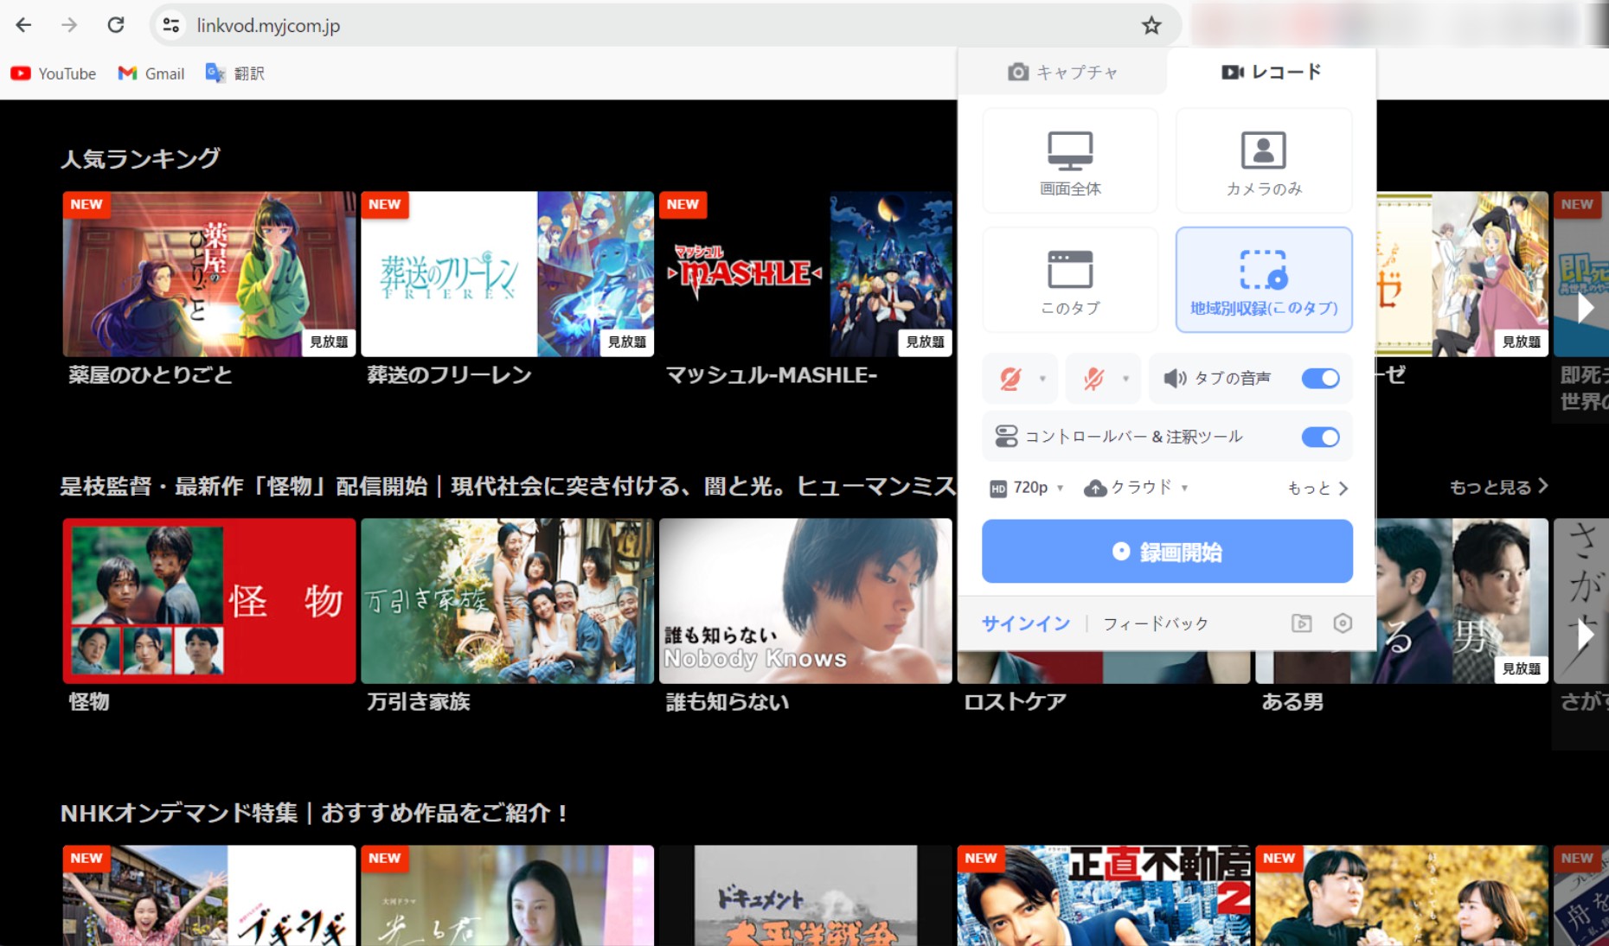Select このタブ recording mode
The image size is (1609, 946).
click(1070, 280)
